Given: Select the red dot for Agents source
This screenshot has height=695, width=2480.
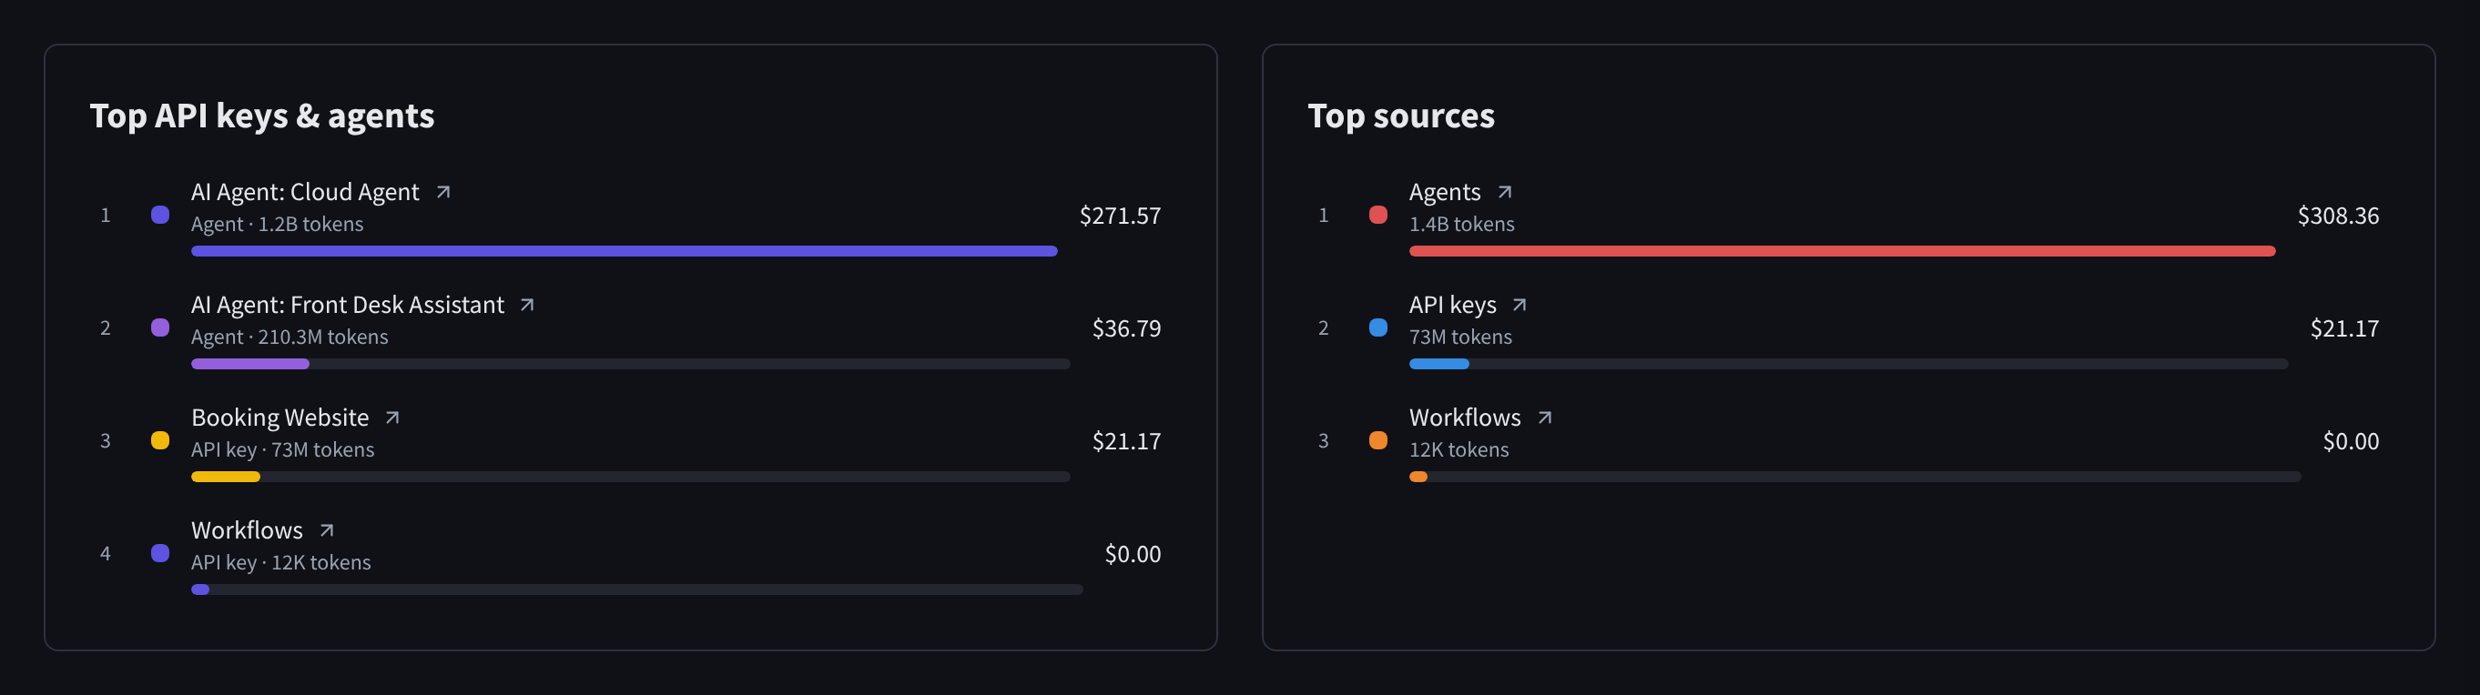Looking at the screenshot, I should click(x=1378, y=215).
